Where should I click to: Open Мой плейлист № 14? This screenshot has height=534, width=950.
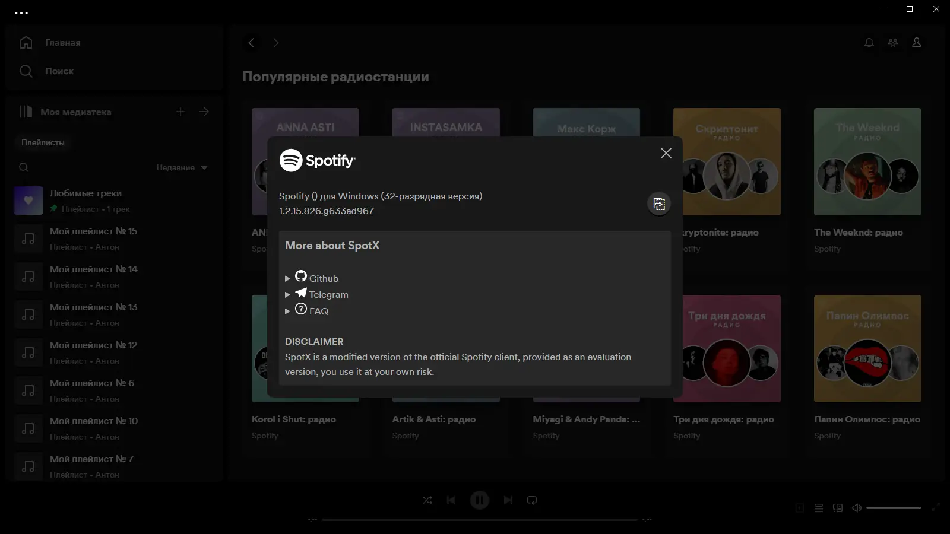(114, 276)
